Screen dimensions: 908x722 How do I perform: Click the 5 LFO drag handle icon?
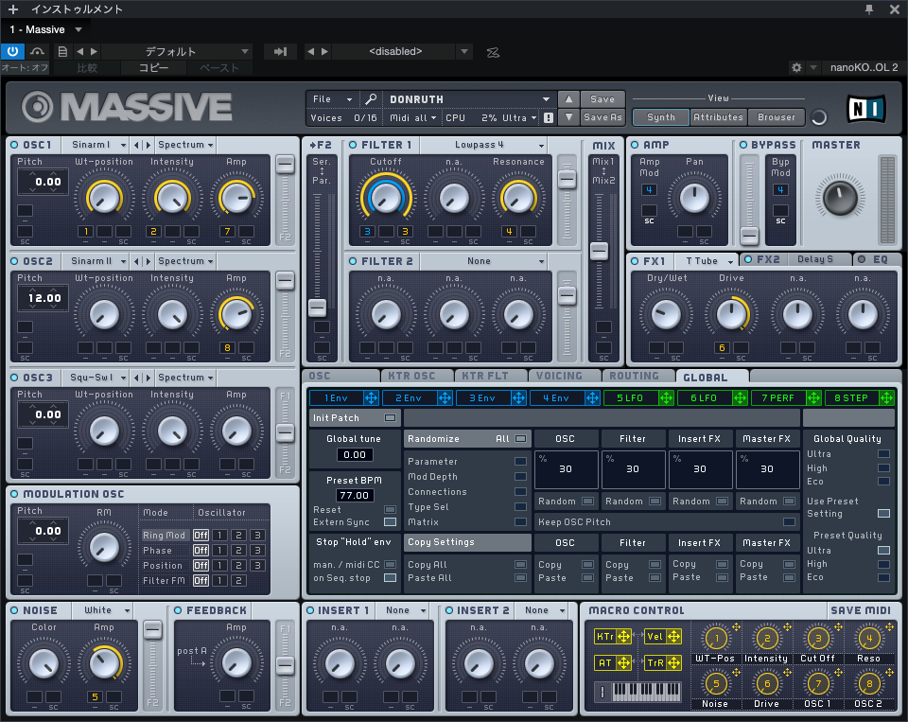666,397
